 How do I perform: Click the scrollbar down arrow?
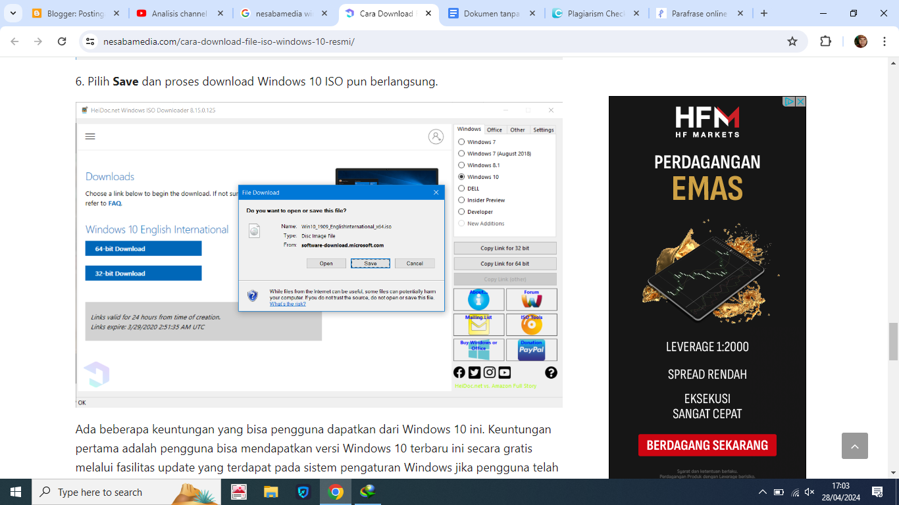893,473
